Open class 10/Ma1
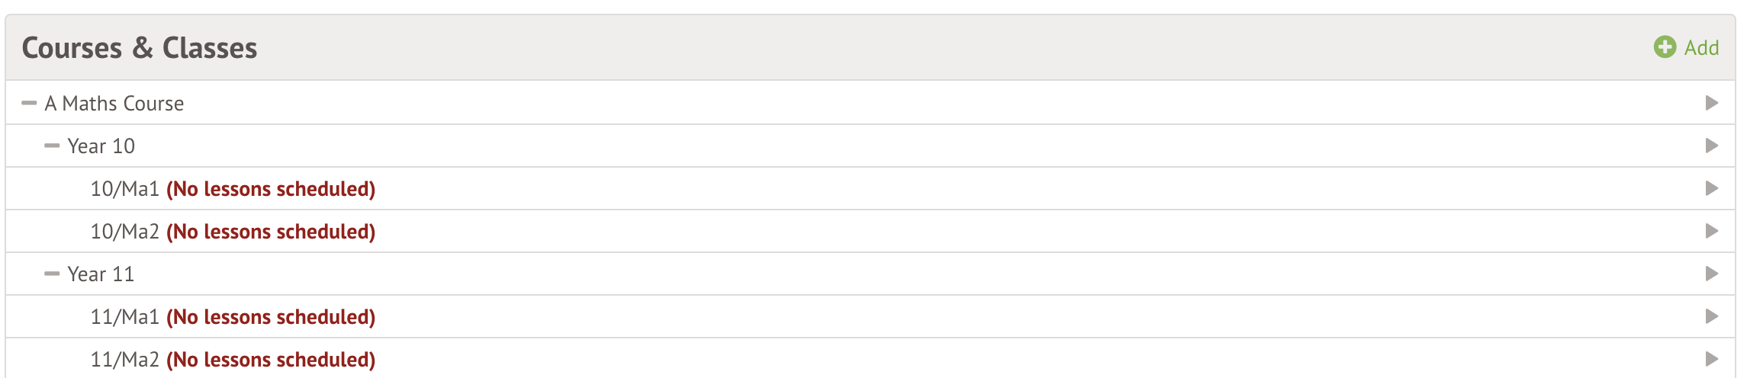 coord(124,189)
